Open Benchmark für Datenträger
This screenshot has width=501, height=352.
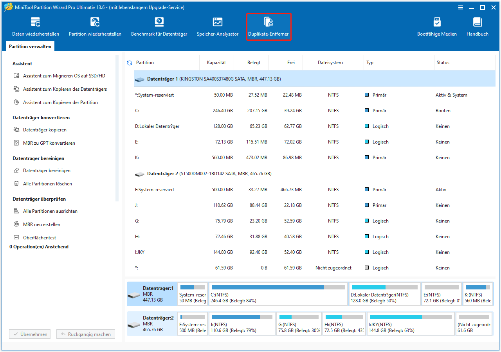159,27
